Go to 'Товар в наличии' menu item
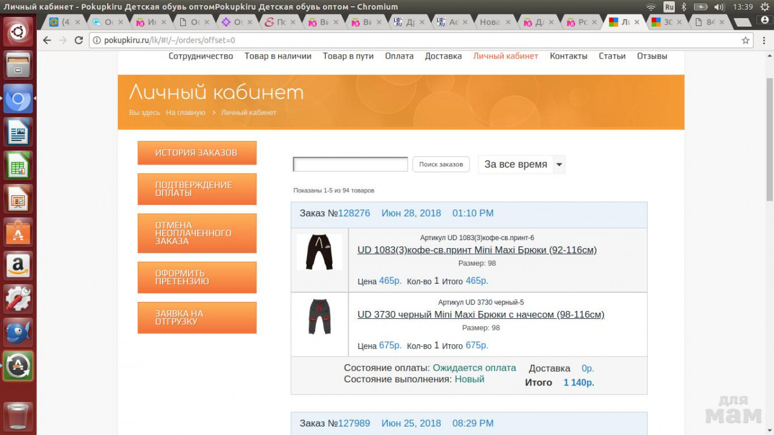 click(278, 56)
